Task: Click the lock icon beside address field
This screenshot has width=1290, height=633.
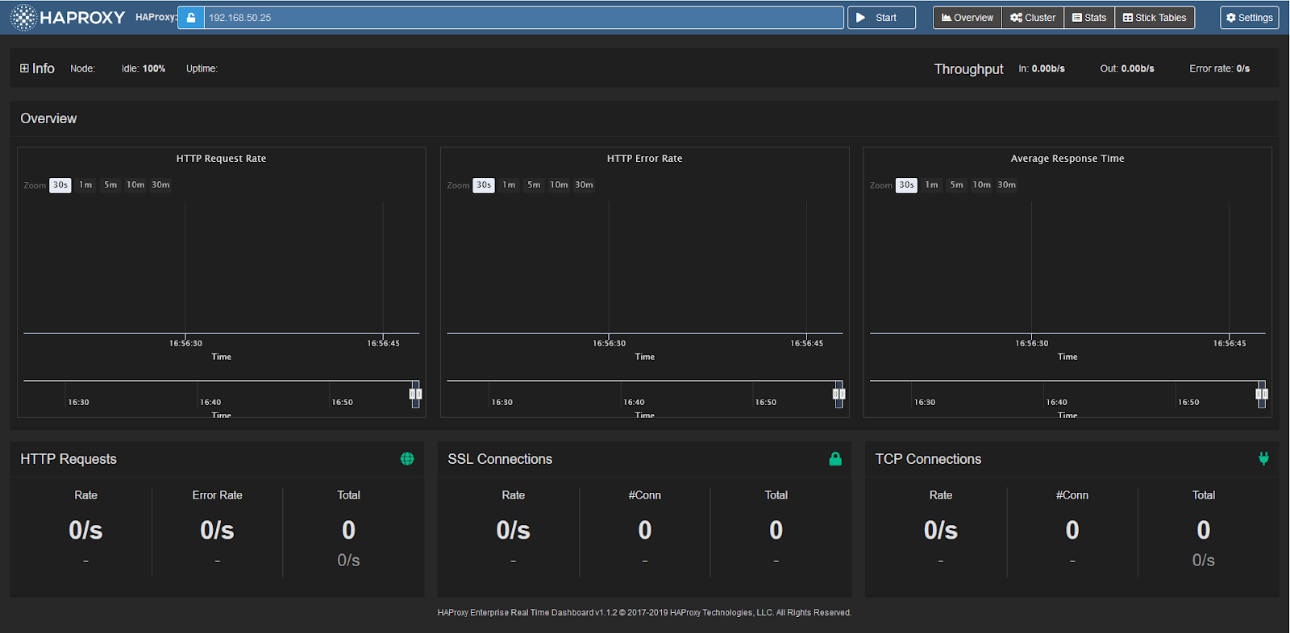Action: (191, 18)
